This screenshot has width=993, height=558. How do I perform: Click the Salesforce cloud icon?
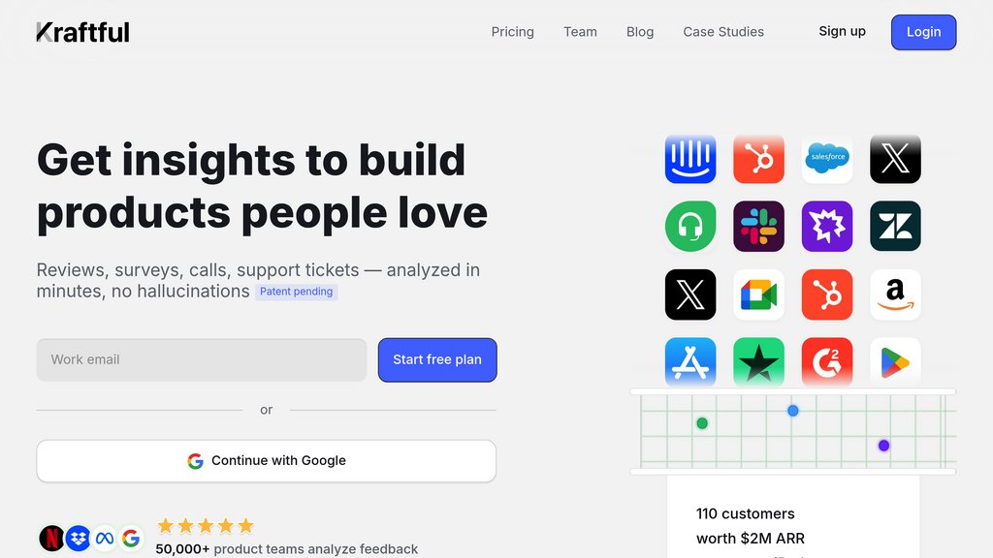click(x=827, y=158)
